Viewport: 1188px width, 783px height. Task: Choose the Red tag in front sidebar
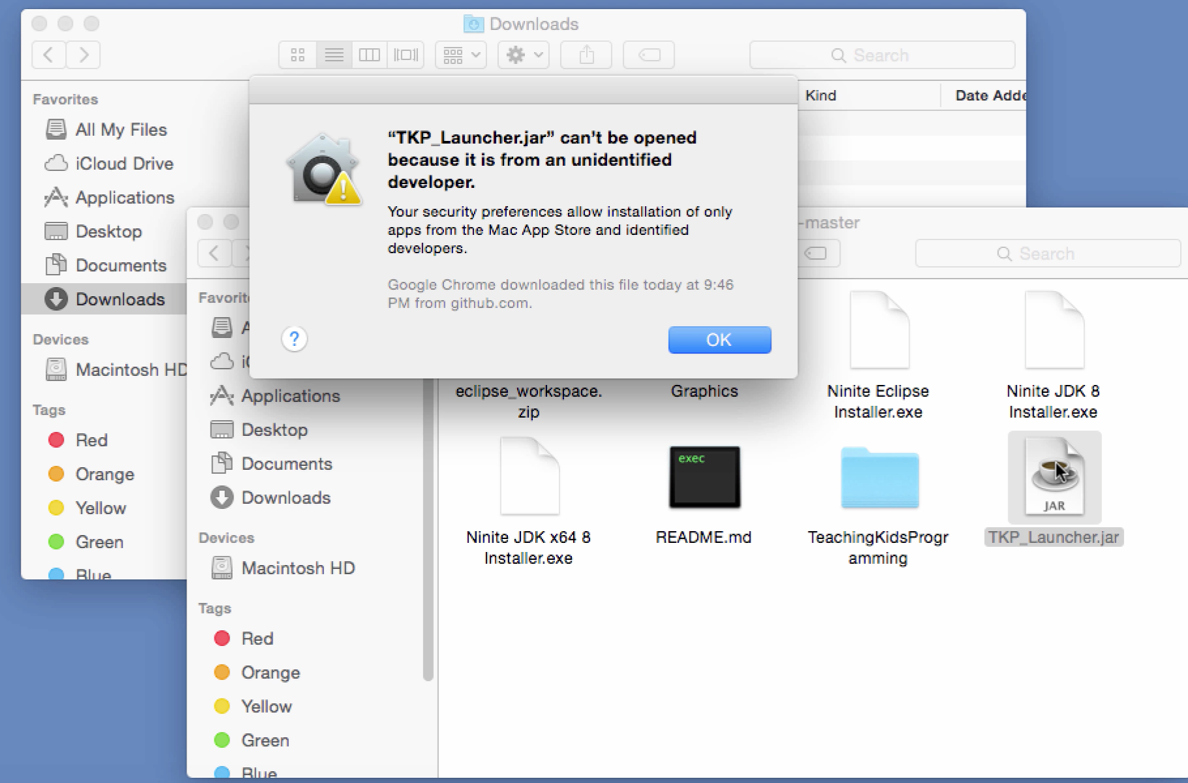257,638
